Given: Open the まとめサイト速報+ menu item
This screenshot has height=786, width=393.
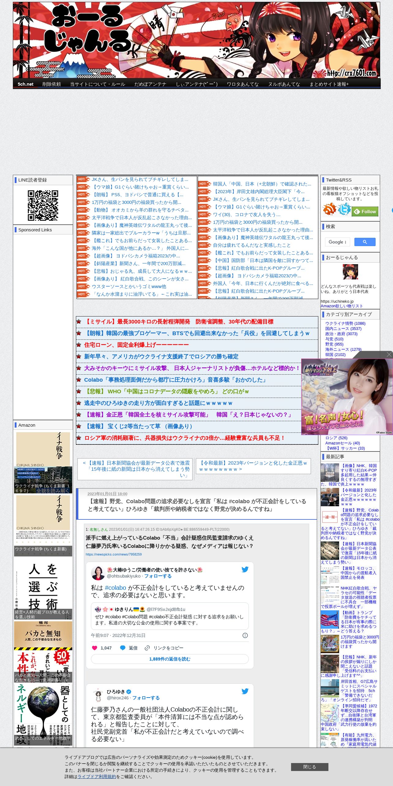Looking at the screenshot, I should pyautogui.click(x=329, y=84).
